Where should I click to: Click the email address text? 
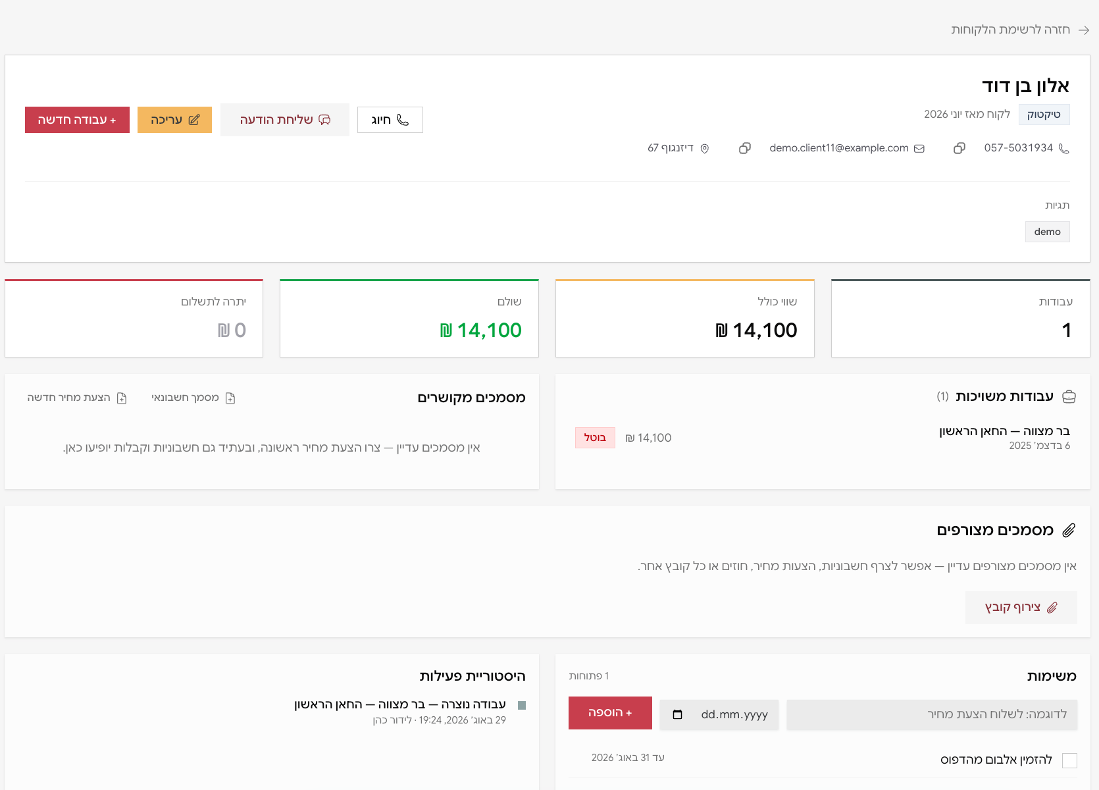click(x=839, y=148)
